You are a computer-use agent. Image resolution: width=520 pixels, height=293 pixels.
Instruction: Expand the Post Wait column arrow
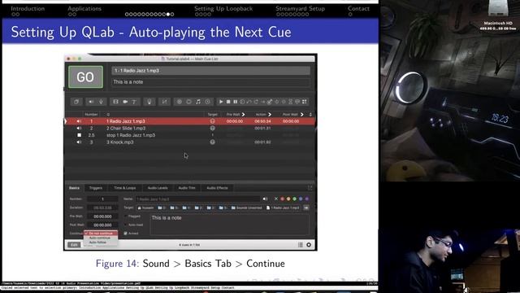pos(301,114)
